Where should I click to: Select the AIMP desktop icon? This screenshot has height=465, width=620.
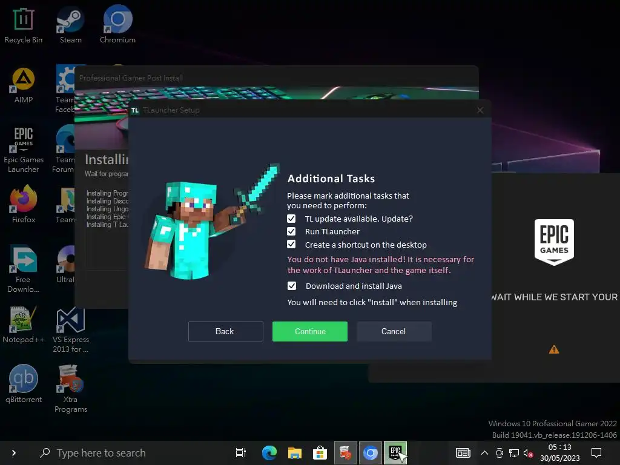24,85
